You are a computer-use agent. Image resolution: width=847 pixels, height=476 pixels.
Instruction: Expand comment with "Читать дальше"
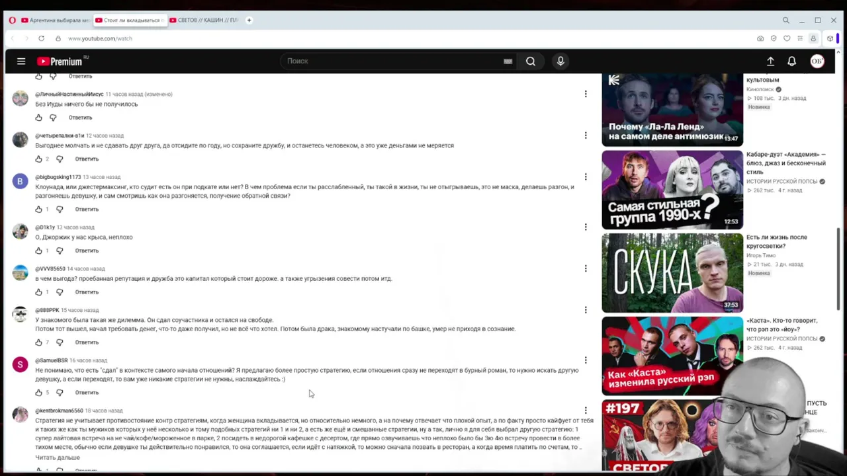[58, 457]
